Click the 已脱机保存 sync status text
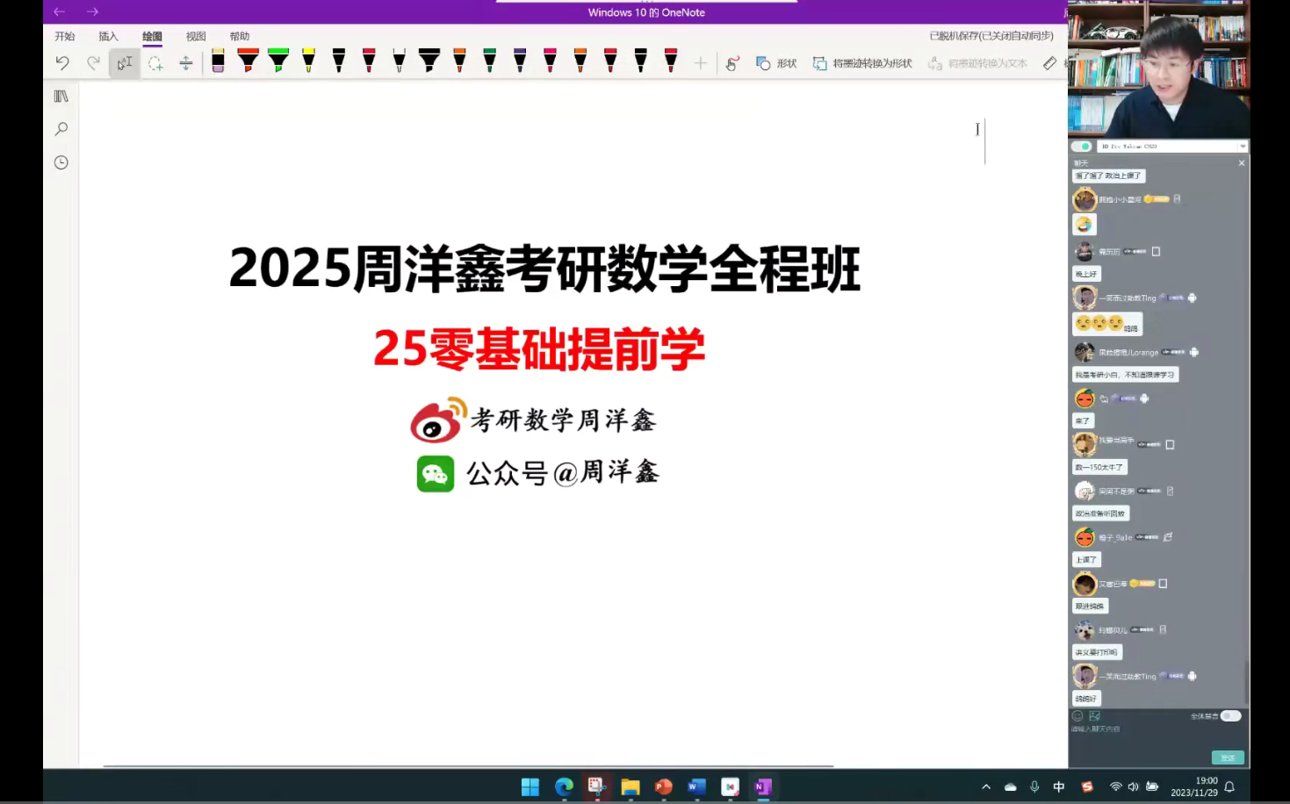Image resolution: width=1290 pixels, height=804 pixels. point(991,36)
